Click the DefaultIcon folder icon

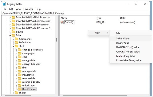pyautogui.click(x=17, y=43)
